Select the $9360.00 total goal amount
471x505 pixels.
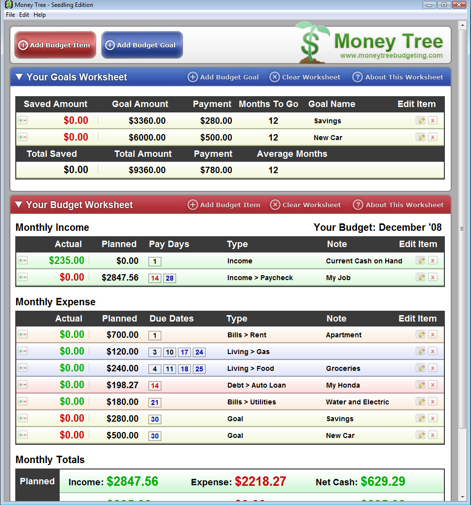click(x=147, y=170)
